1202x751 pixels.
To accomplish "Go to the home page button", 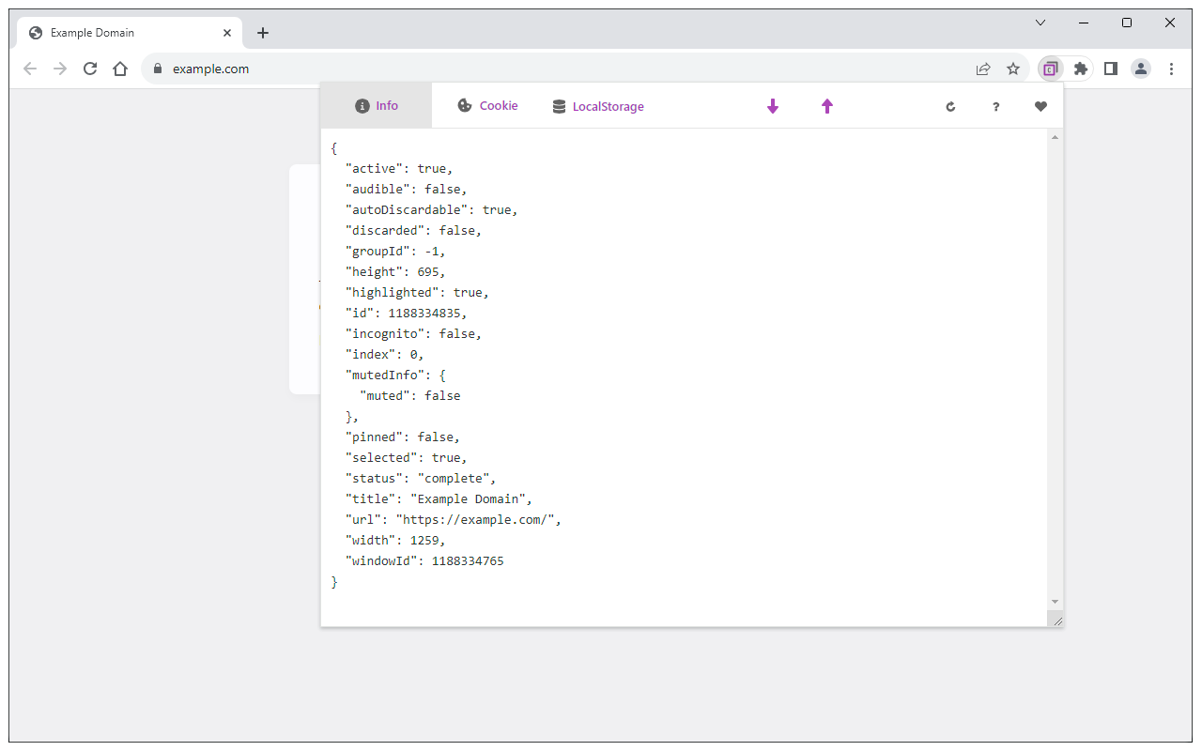I will [120, 69].
